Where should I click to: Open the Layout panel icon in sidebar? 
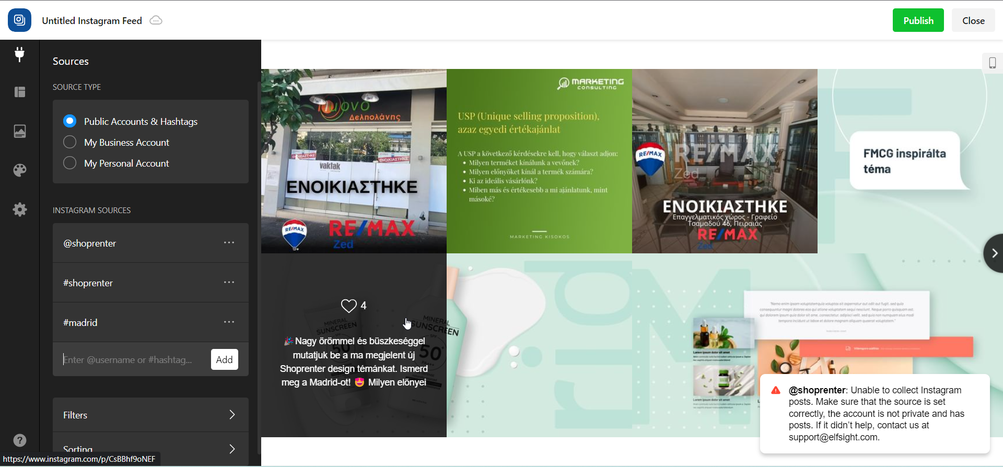click(x=20, y=92)
